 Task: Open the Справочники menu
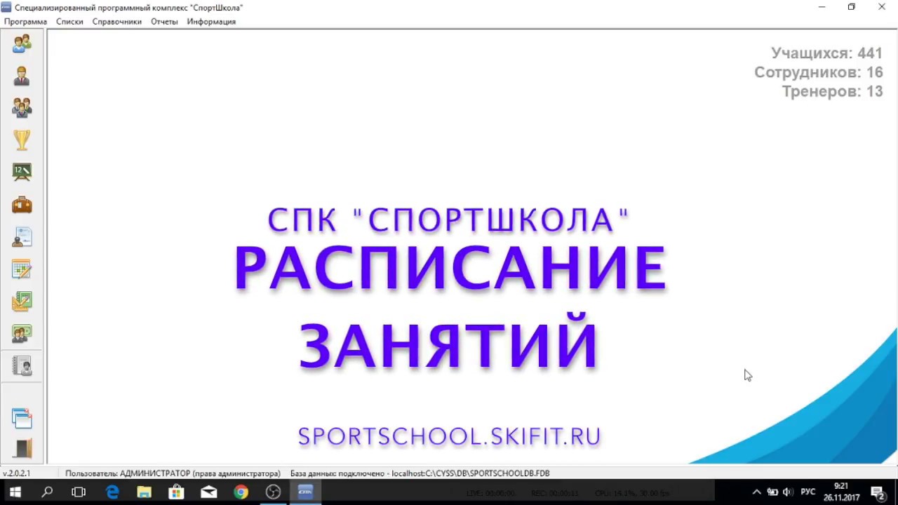point(117,22)
